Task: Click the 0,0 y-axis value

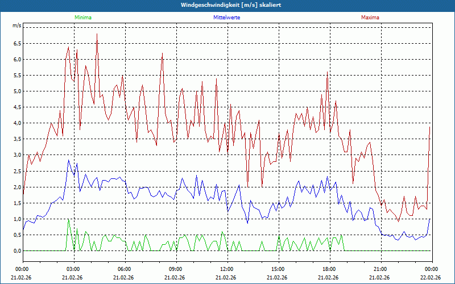Action: point(18,251)
